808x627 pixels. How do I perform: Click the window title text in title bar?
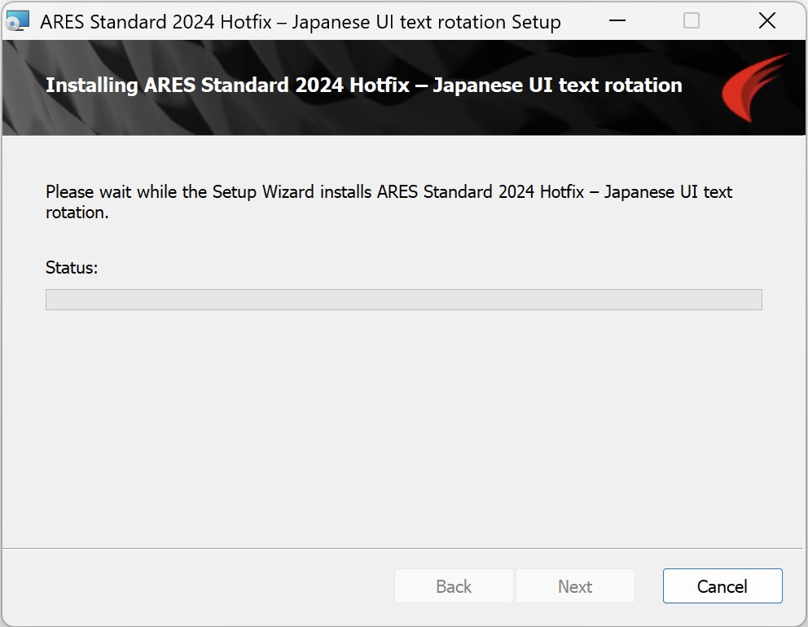click(x=301, y=22)
